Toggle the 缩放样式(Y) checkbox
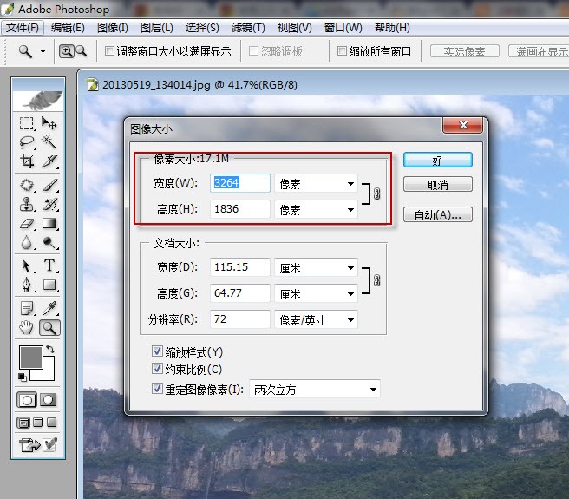 157,351
